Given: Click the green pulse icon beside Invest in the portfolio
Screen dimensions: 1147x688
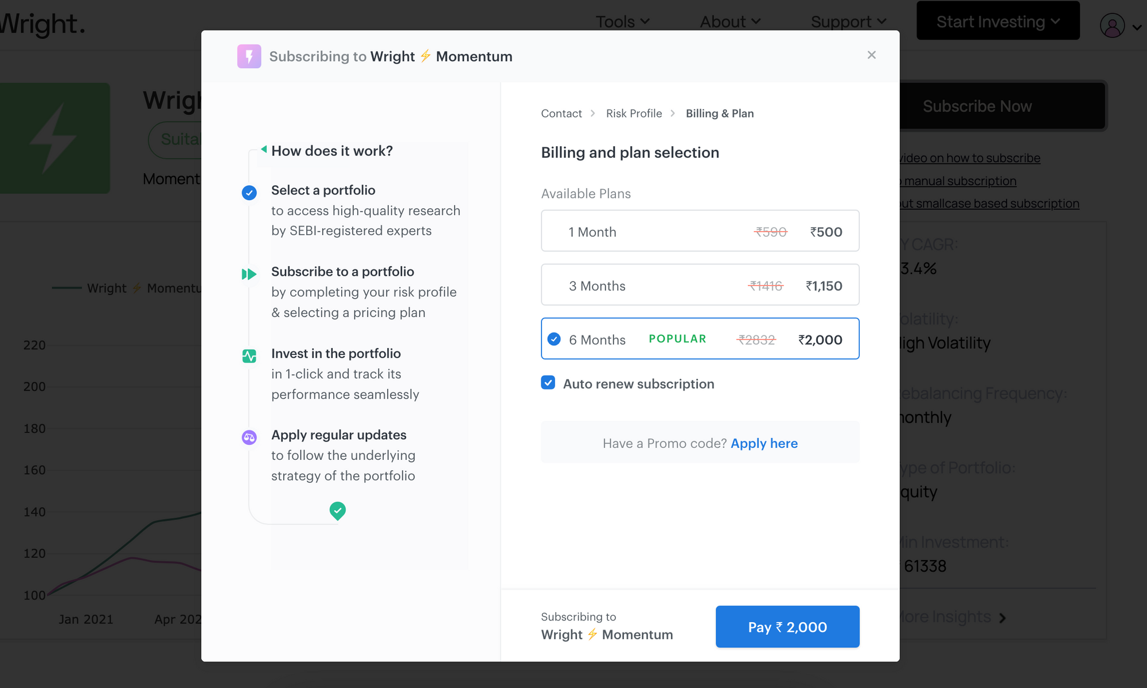Looking at the screenshot, I should click(x=249, y=356).
